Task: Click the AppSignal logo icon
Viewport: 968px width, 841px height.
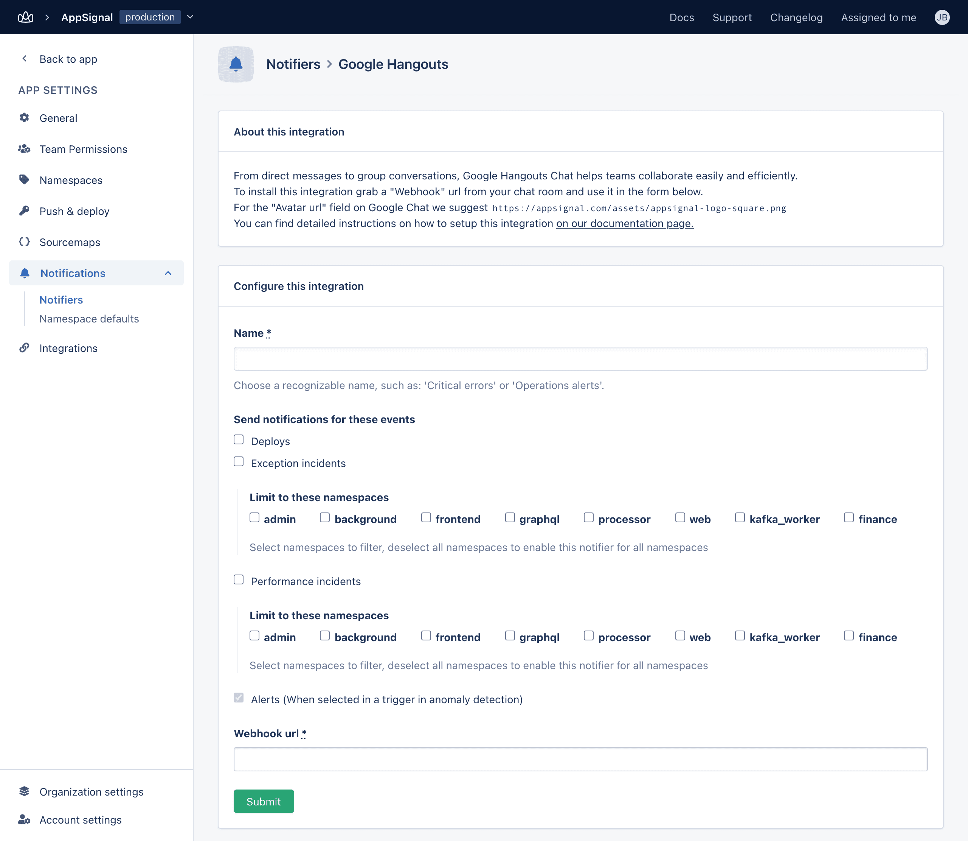Action: pyautogui.click(x=25, y=17)
